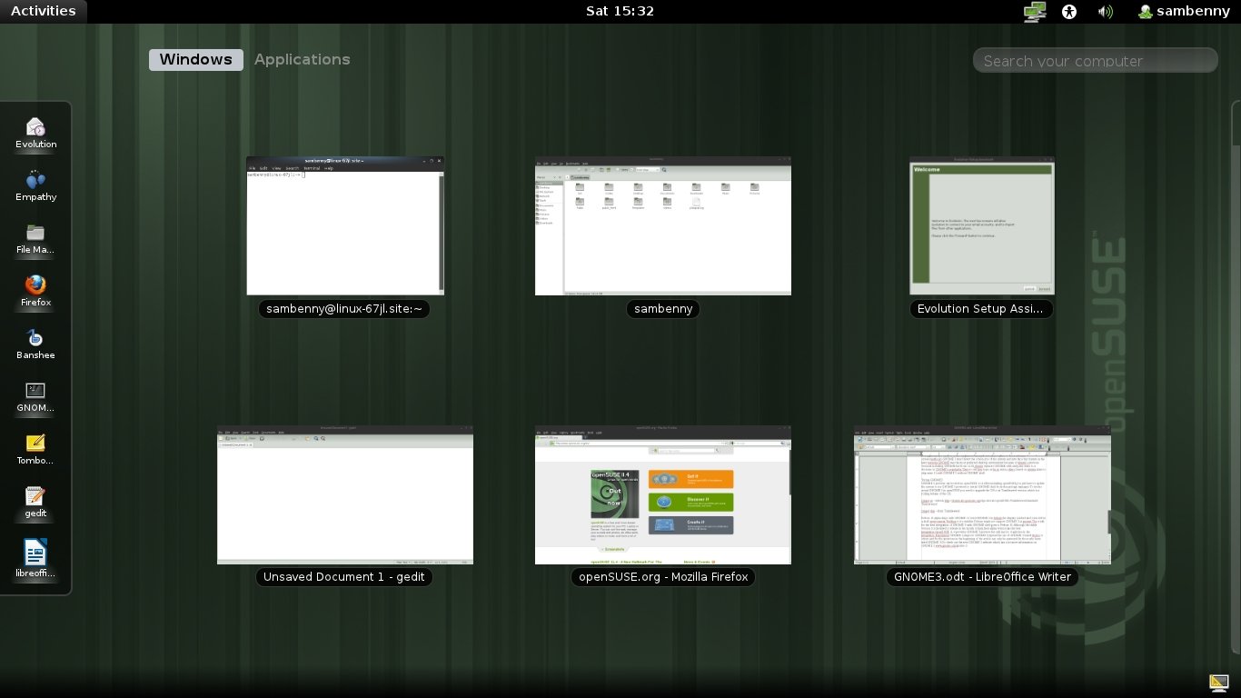Viewport: 1241px width, 698px height.
Task: Open gedit text editor icon
Action: (35, 501)
